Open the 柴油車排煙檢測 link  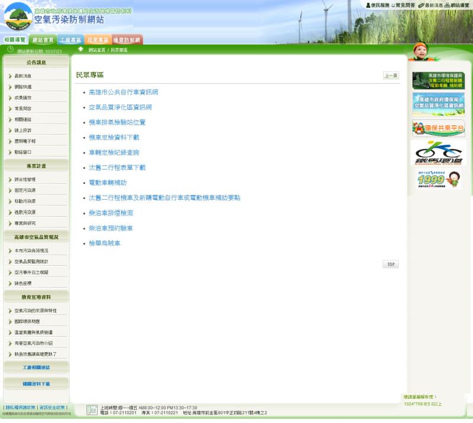111,213
